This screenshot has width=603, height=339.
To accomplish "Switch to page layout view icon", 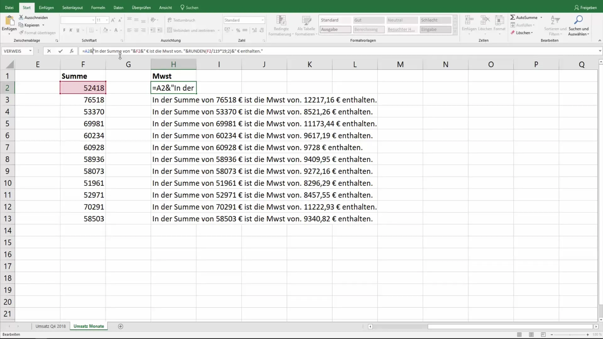I will pos(531,335).
